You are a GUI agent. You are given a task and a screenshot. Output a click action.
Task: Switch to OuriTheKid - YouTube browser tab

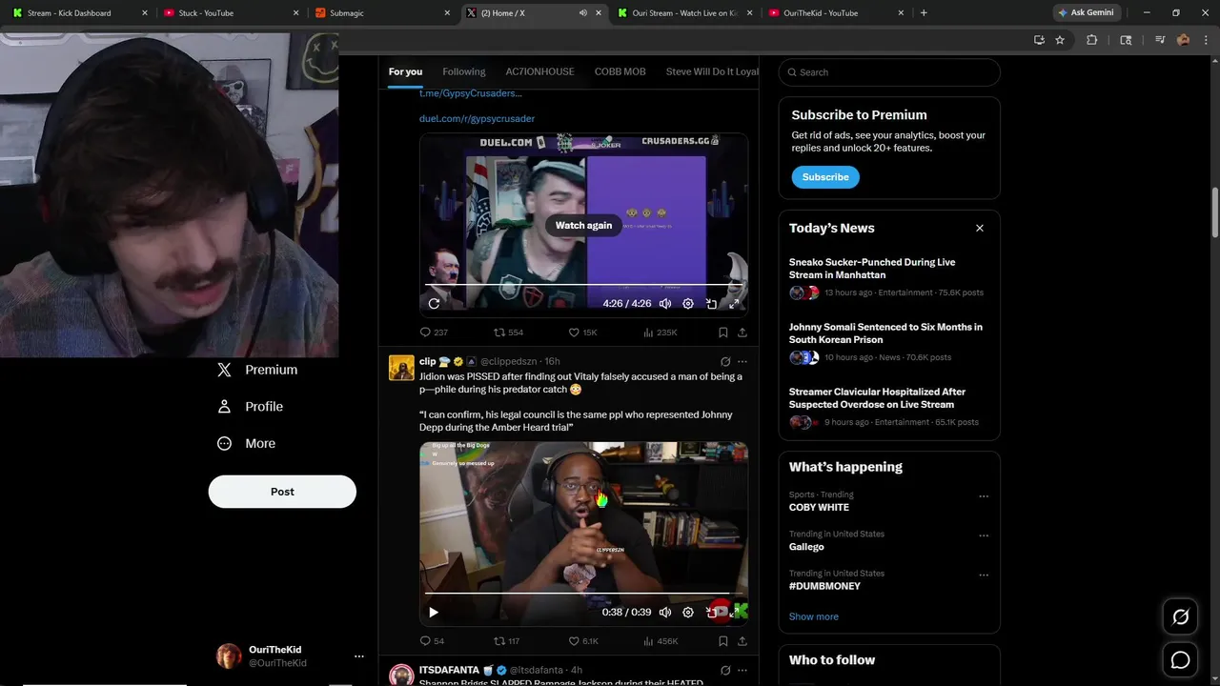pos(834,13)
